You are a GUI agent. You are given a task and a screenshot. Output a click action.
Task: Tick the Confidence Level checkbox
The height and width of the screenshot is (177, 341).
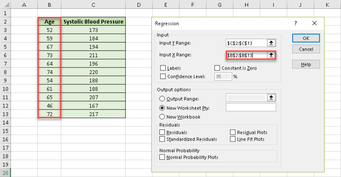[x=163, y=76]
